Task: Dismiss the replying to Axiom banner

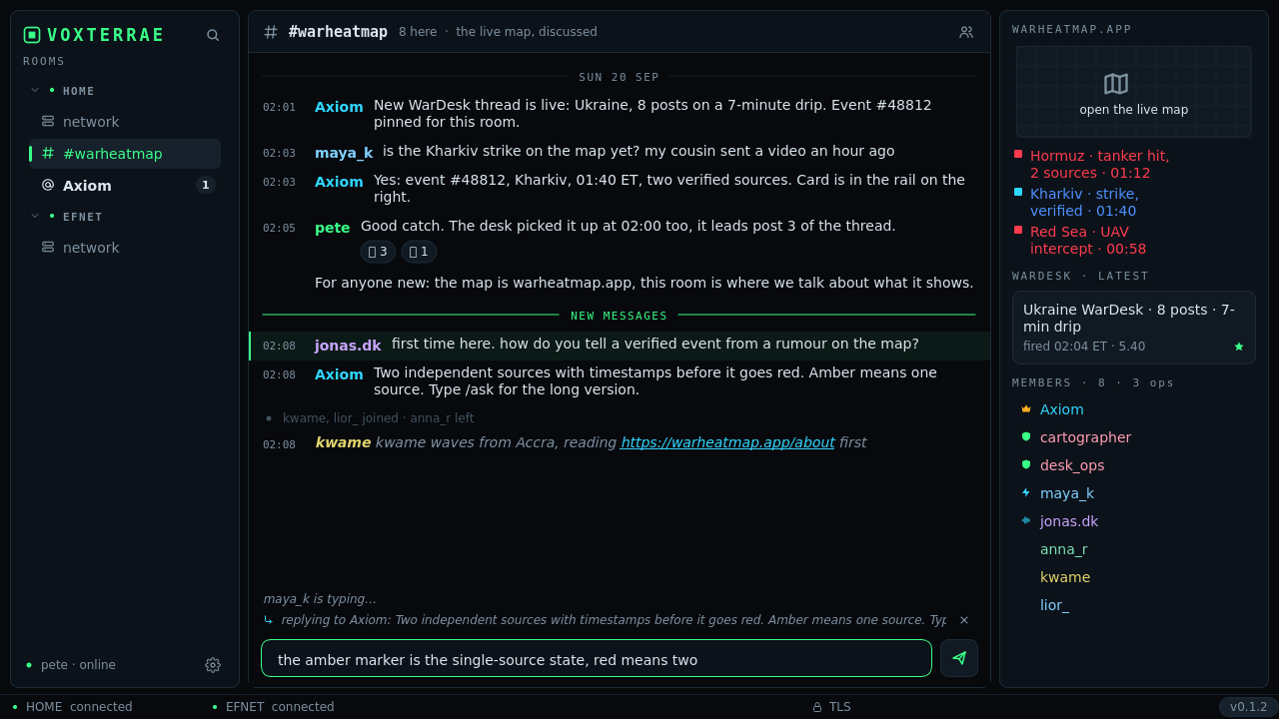Action: 964,620
